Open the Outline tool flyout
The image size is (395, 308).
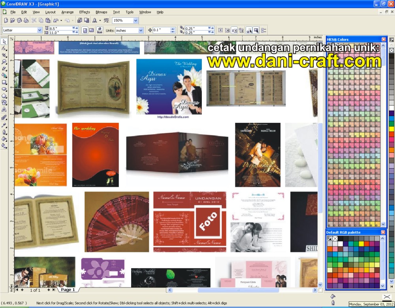[4, 132]
